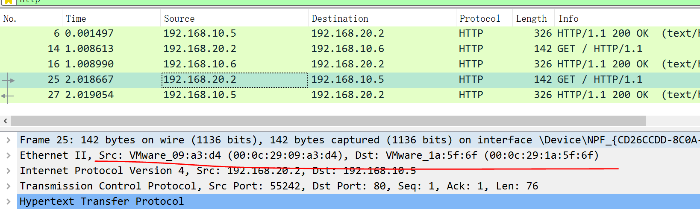The image size is (700, 224).
Task: Expand the Ethernet II section
Action: (x=9, y=155)
